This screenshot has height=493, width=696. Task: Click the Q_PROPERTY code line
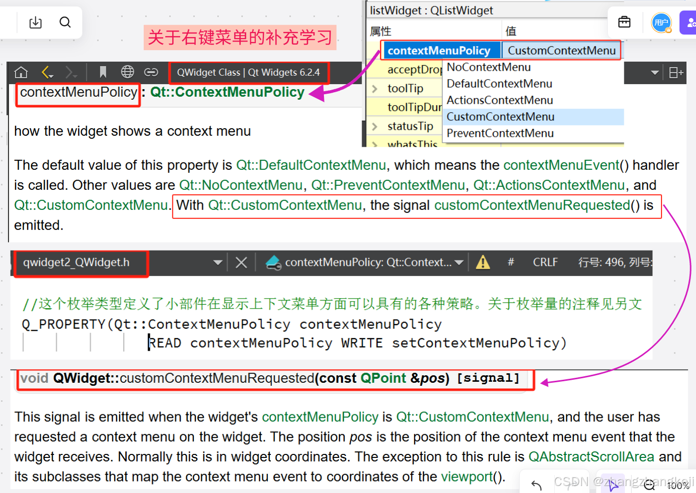[232, 325]
